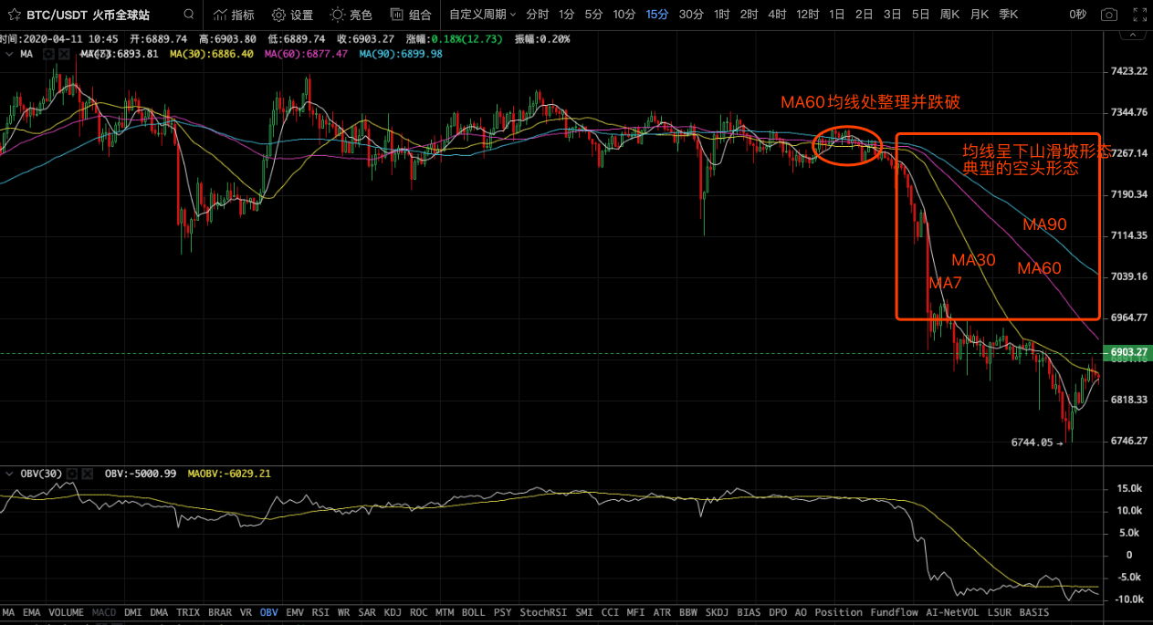This screenshot has height=625, width=1153.
Task: Toggle the MACD indicator on
Action: pyautogui.click(x=104, y=612)
